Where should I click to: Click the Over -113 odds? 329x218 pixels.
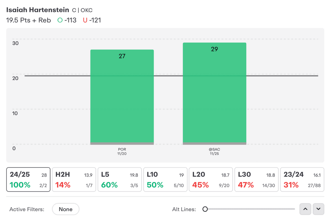tap(70, 20)
